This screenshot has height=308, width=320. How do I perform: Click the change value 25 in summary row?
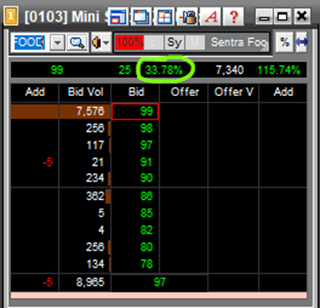125,70
